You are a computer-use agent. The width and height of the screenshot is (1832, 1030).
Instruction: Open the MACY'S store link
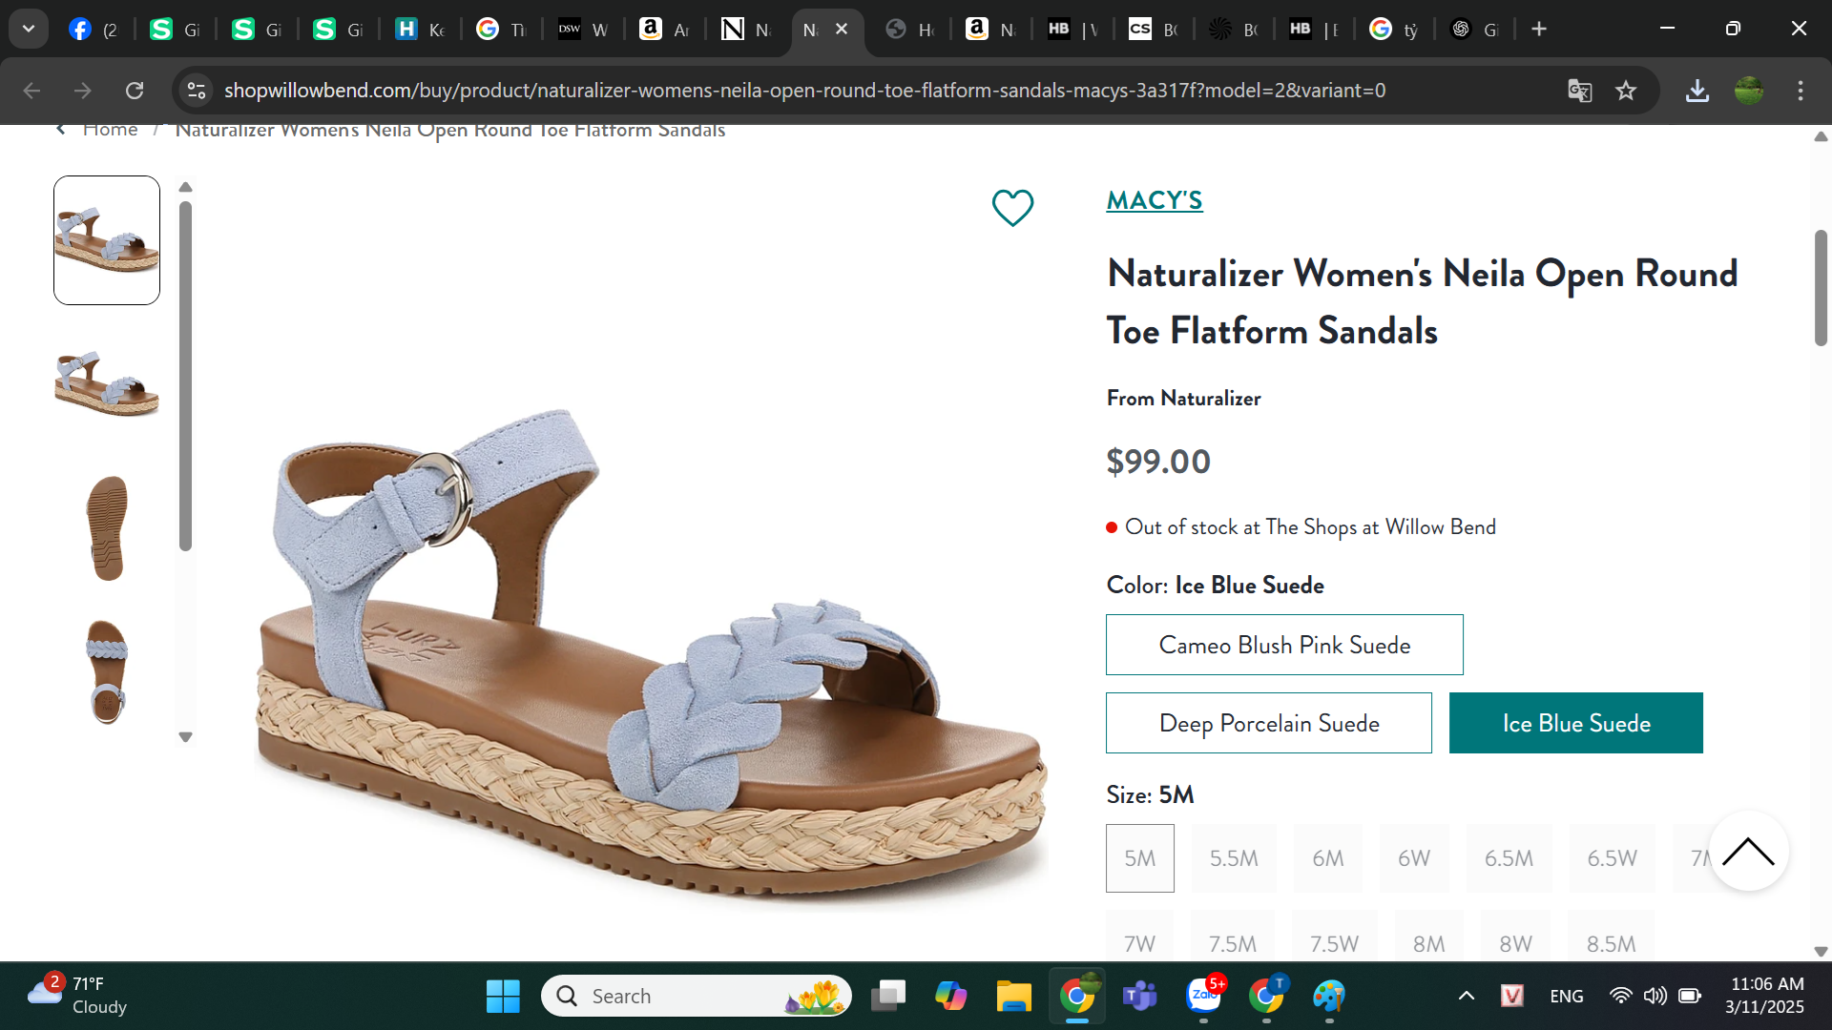(1154, 200)
